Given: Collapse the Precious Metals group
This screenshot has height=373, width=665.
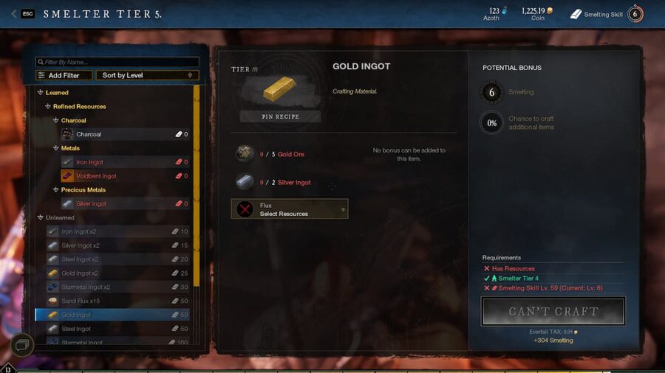Looking at the screenshot, I should [55, 189].
